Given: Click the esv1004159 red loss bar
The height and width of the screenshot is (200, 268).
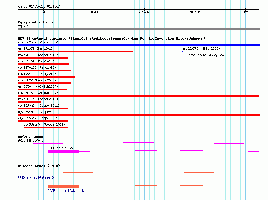Looking at the screenshot, I should pos(46,77).
